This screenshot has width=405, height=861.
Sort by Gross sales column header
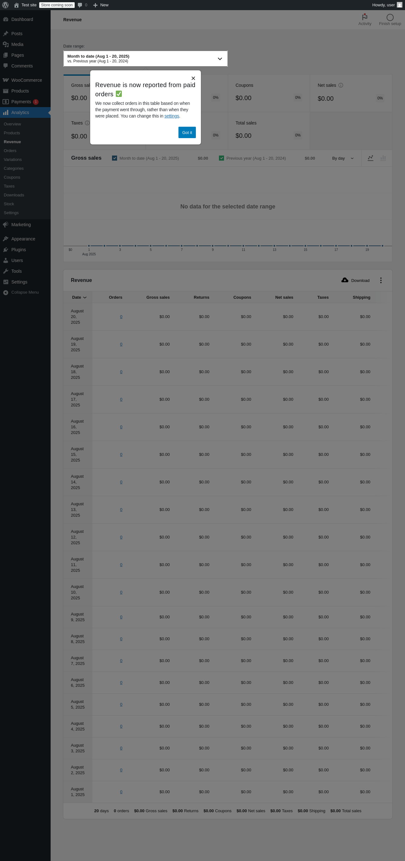(158, 297)
